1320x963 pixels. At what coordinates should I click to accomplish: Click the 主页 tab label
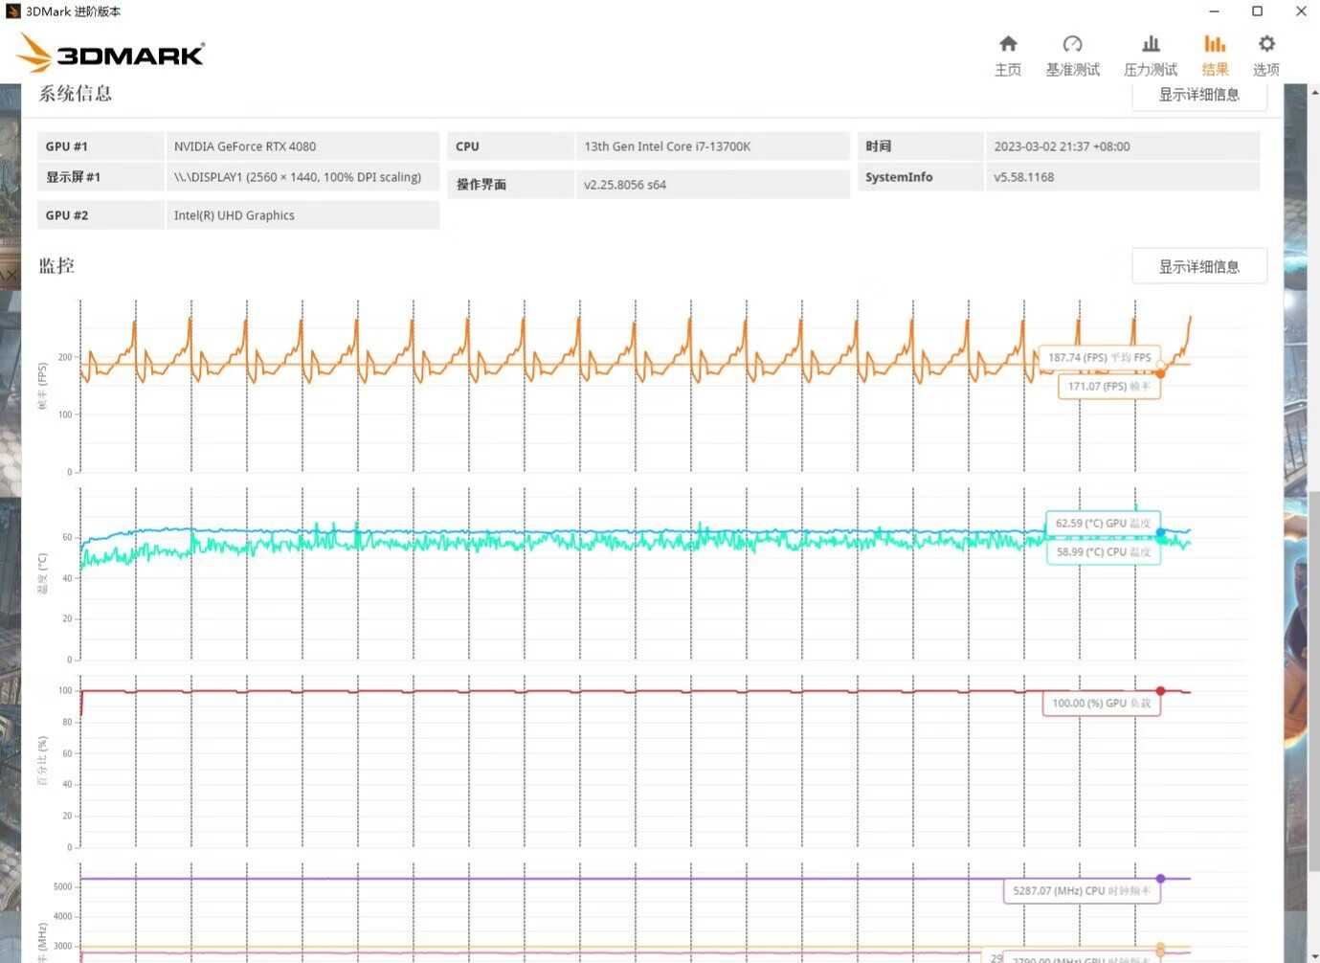[1008, 70]
